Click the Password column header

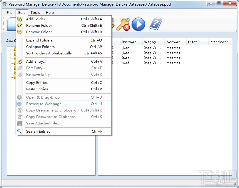coord(174,41)
